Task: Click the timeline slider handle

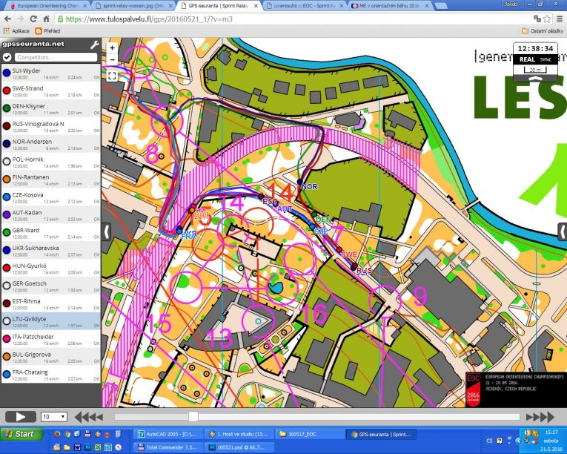Action: pos(193,417)
